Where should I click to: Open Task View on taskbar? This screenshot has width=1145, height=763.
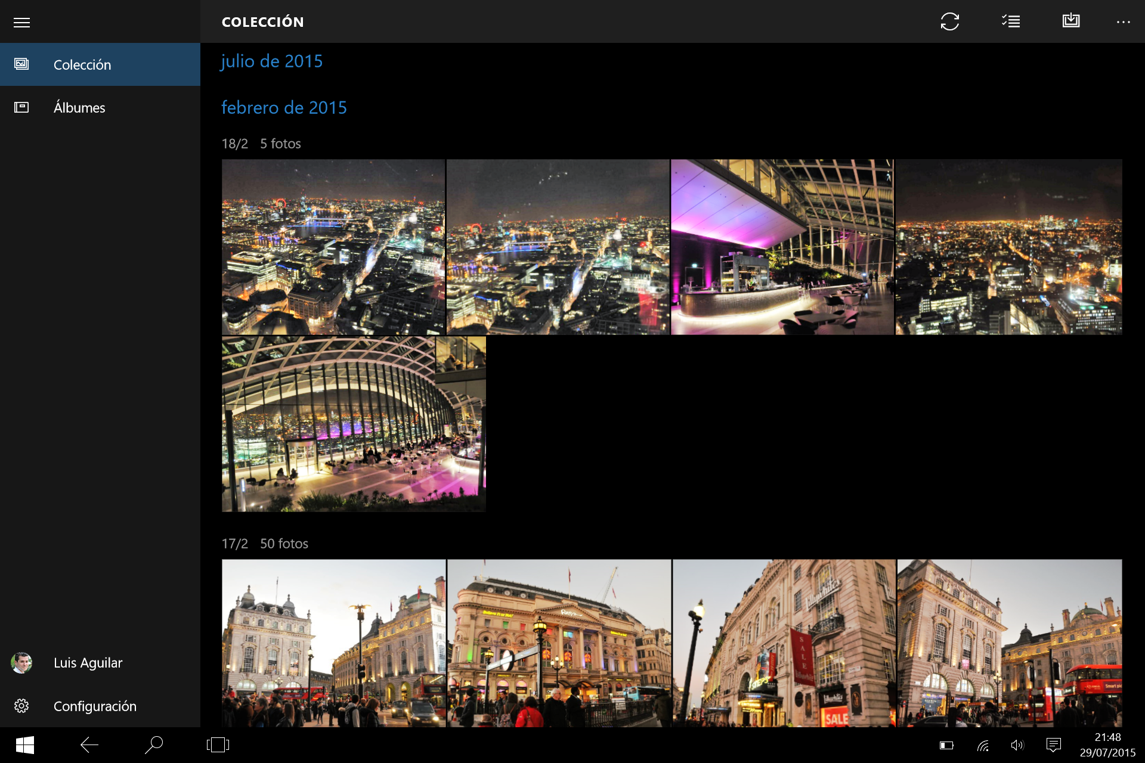point(218,745)
